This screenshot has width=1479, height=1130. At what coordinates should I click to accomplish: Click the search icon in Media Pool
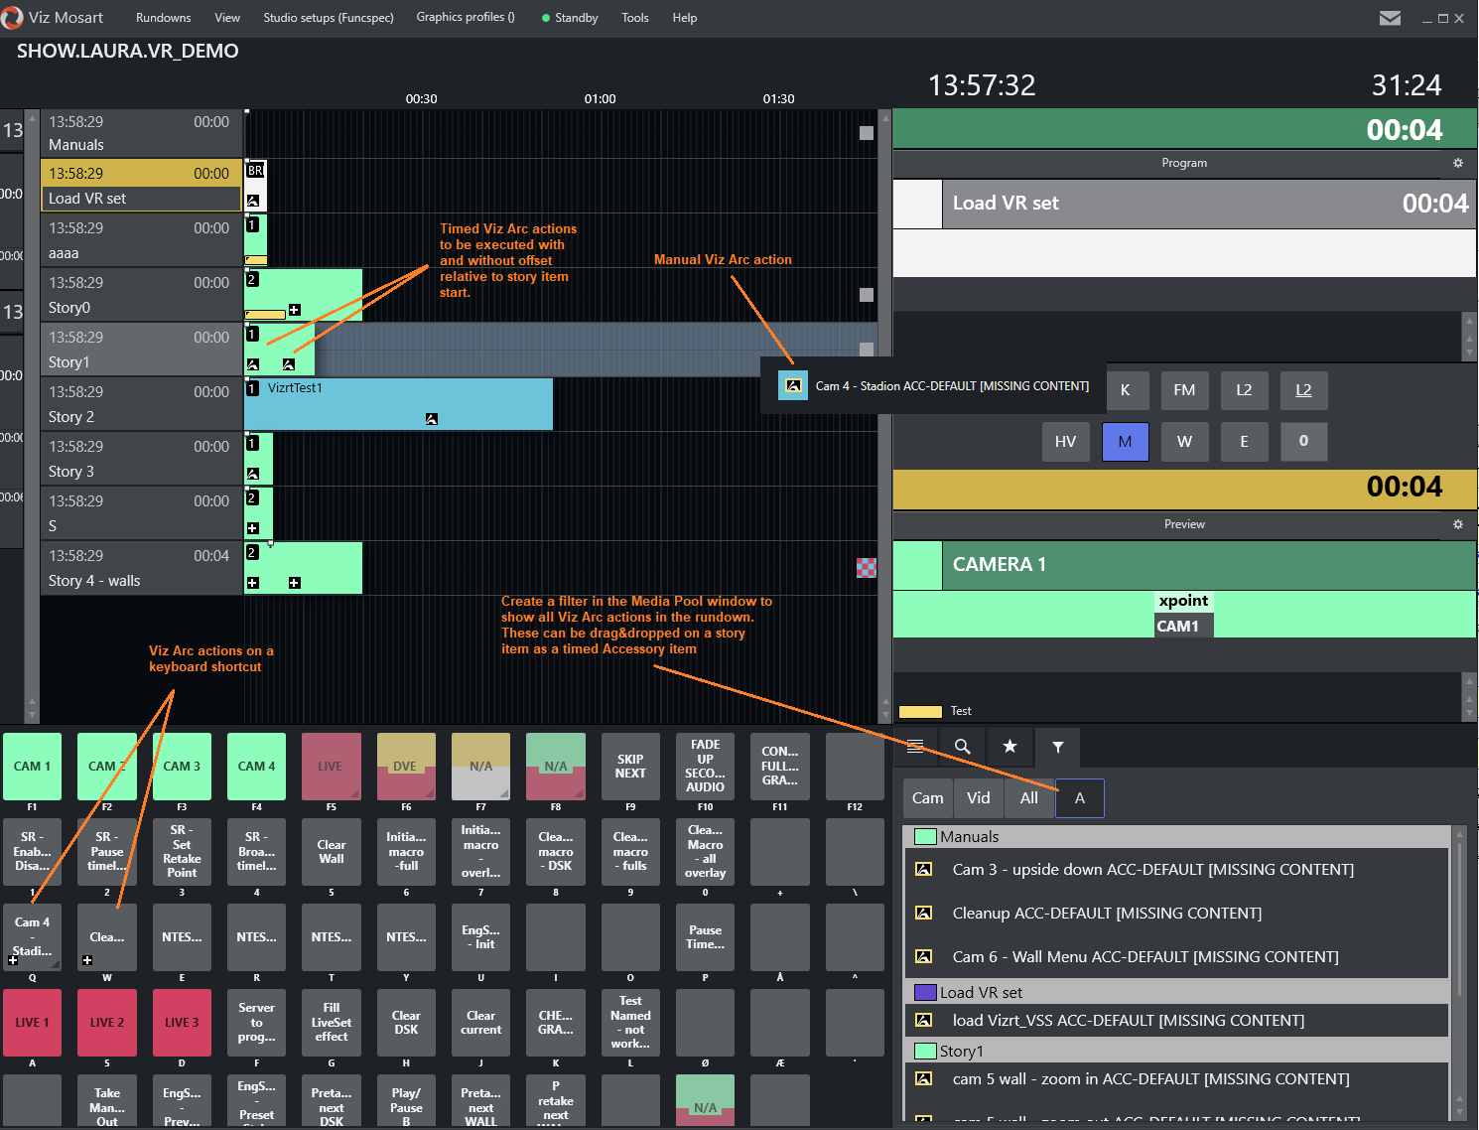pos(962,747)
